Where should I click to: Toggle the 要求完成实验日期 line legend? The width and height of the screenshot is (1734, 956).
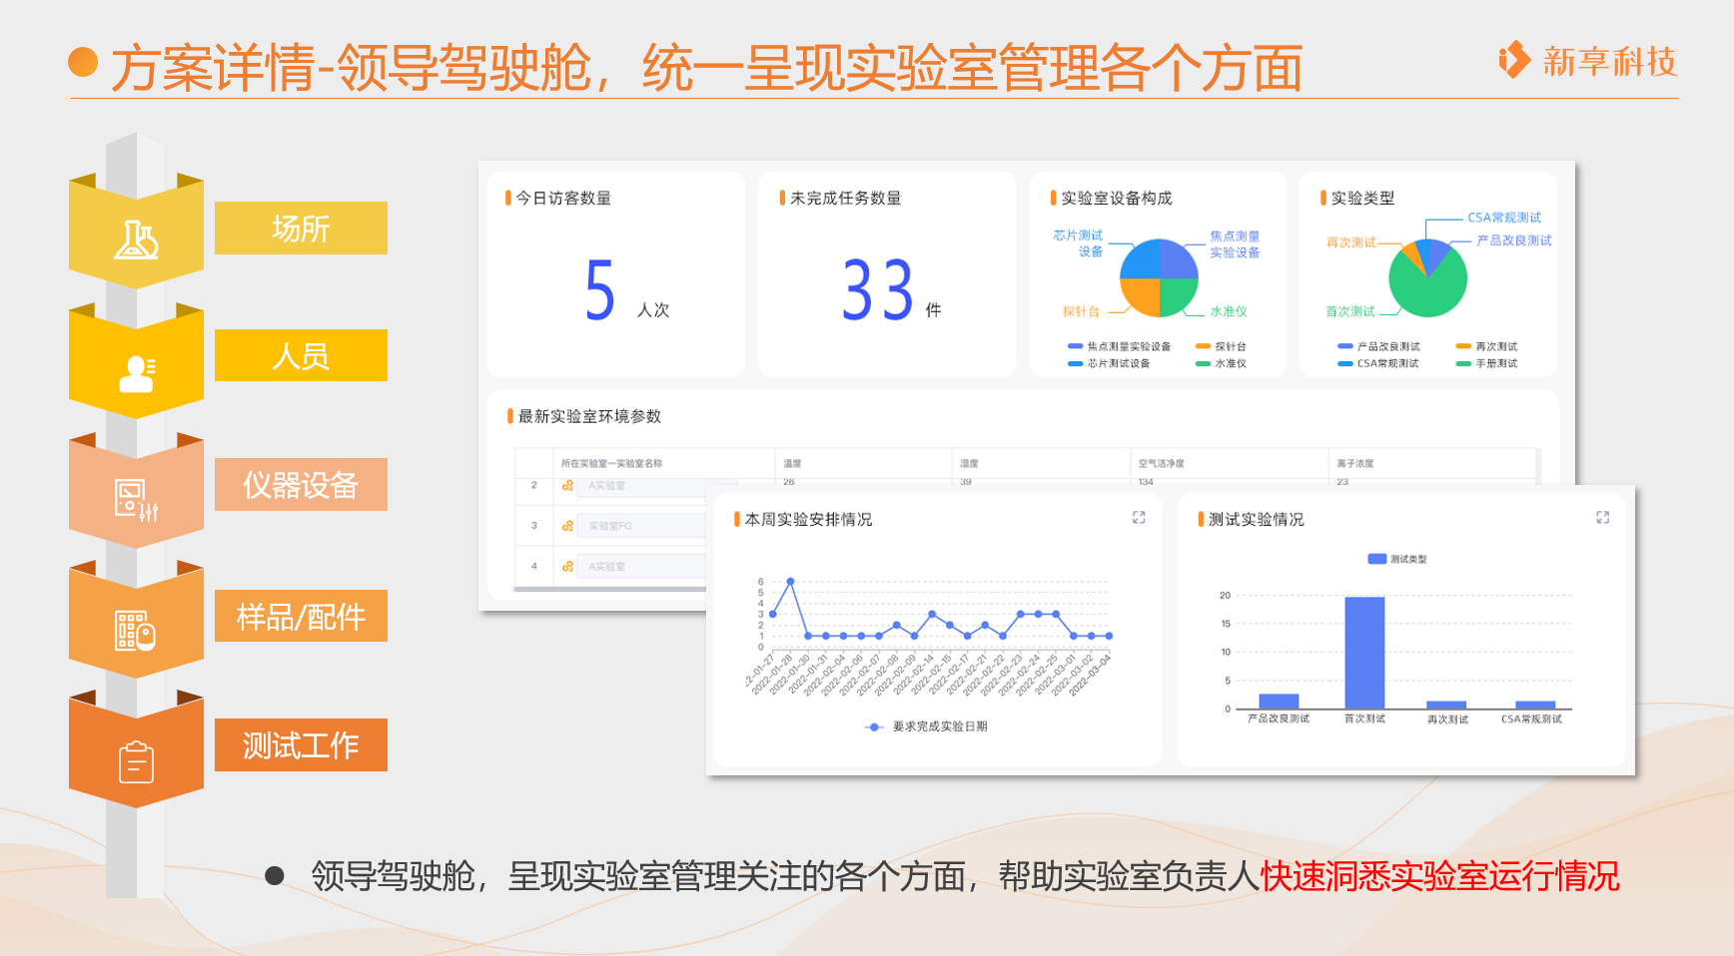point(926,726)
